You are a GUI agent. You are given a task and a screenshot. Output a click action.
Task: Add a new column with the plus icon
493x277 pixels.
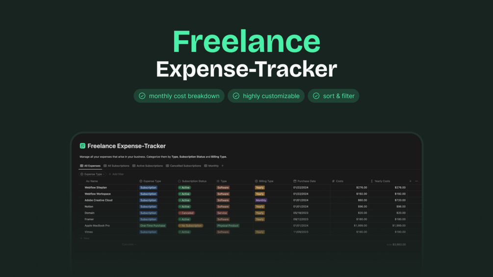410,181
